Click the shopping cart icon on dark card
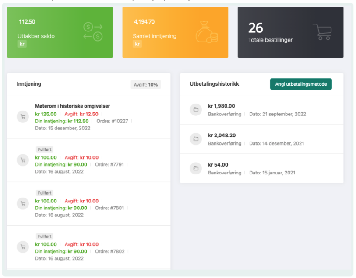This screenshot has width=356, height=278. (322, 32)
